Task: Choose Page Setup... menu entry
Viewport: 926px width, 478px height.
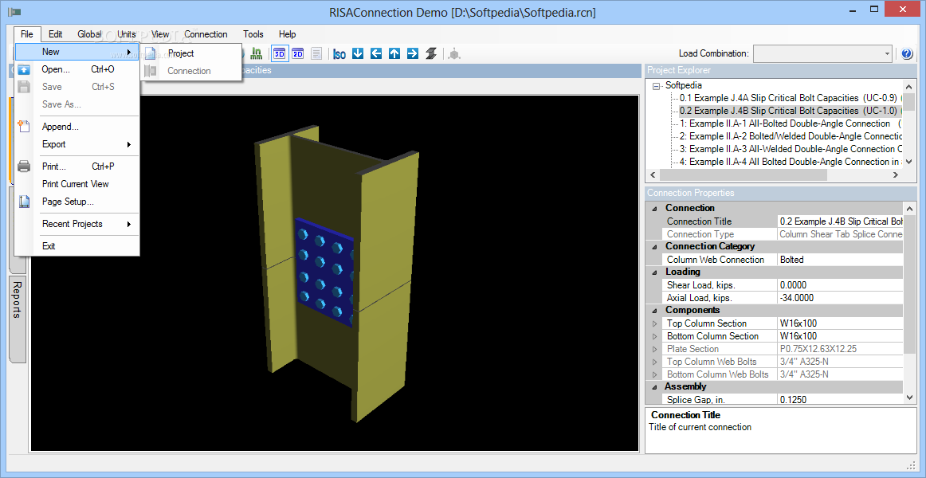Action: (77, 202)
